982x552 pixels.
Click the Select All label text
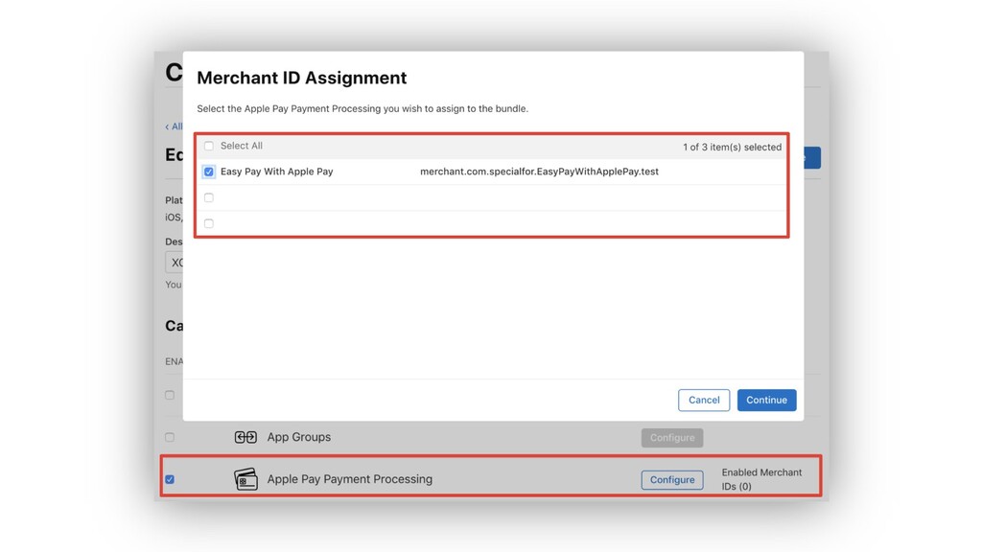point(241,146)
